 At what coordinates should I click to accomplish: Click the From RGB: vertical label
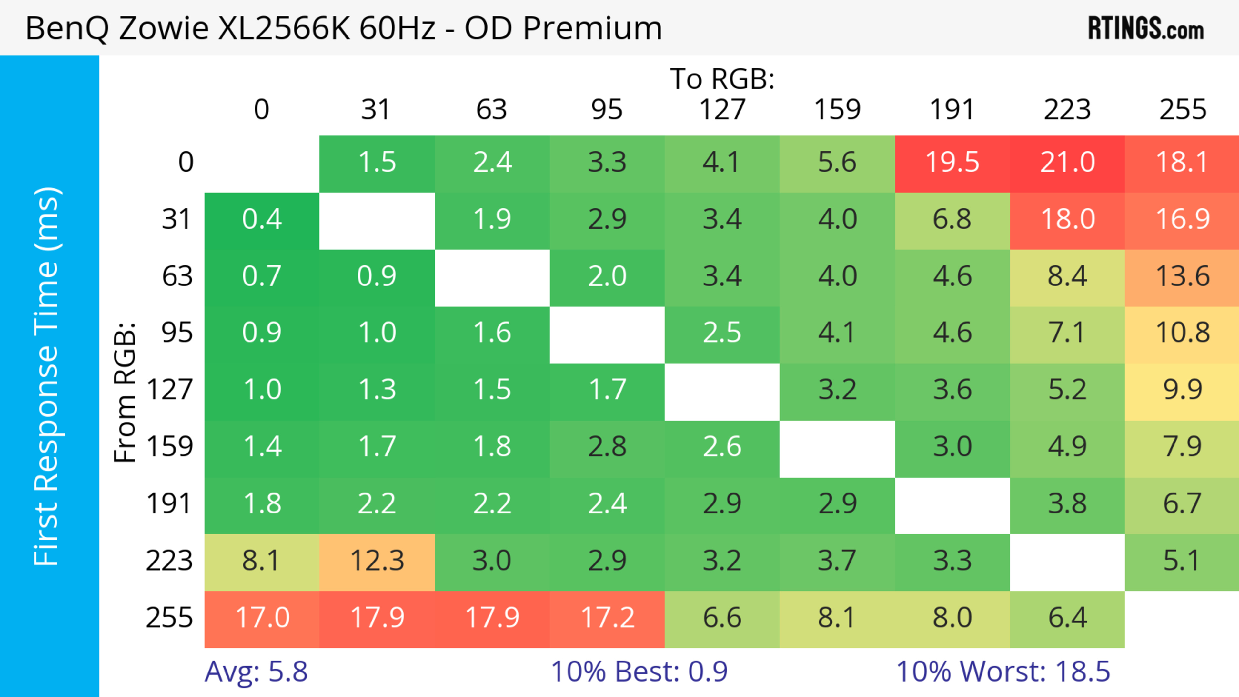(x=125, y=393)
